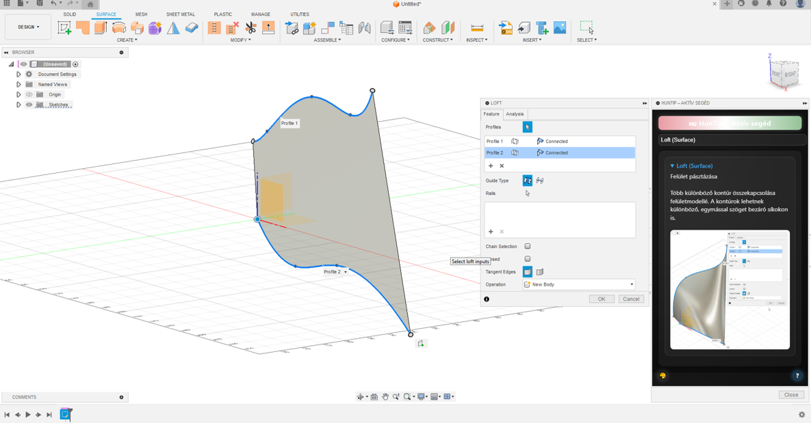The image size is (811, 423).
Task: Tick the Closed checkbox in Loft dialog
Action: pyautogui.click(x=528, y=259)
